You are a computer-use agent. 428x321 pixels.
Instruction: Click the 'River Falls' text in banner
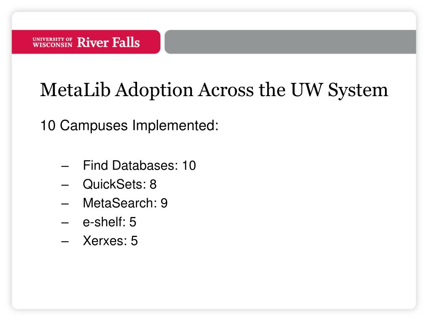pyautogui.click(x=108, y=43)
